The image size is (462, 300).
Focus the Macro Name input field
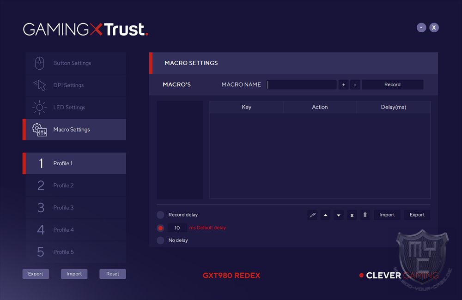(x=301, y=84)
